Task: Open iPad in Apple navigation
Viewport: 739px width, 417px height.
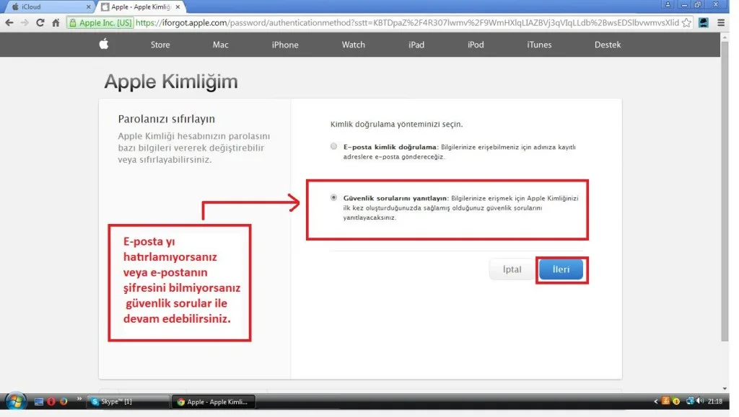Action: tap(416, 45)
